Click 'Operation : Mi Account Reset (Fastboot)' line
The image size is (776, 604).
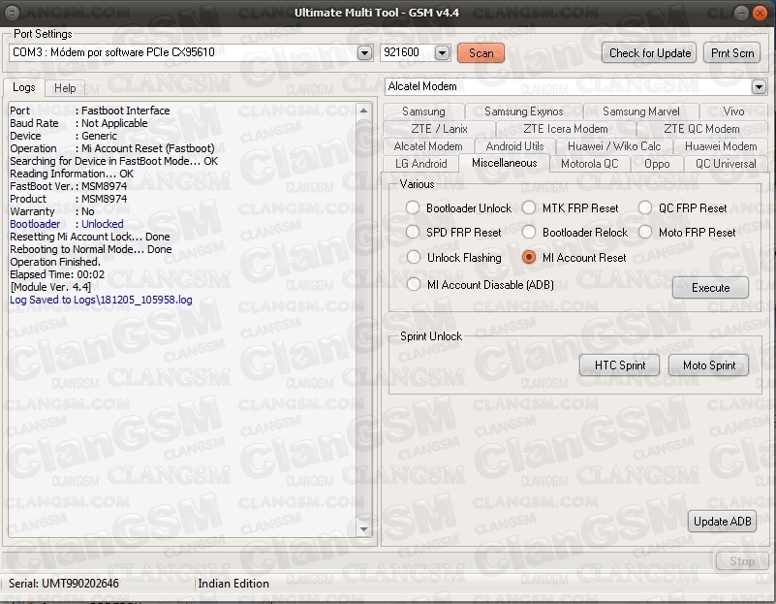click(x=112, y=148)
